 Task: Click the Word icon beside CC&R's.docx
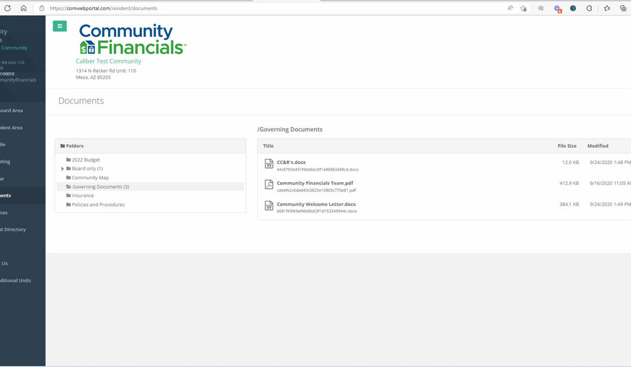pyautogui.click(x=269, y=163)
